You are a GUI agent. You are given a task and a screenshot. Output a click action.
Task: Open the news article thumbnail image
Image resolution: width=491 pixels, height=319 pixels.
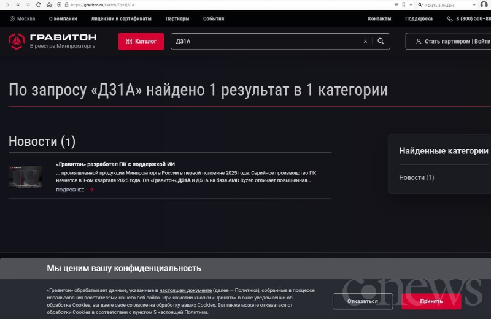(25, 177)
